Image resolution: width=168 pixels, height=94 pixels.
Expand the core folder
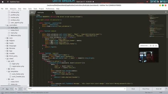tap(5, 38)
